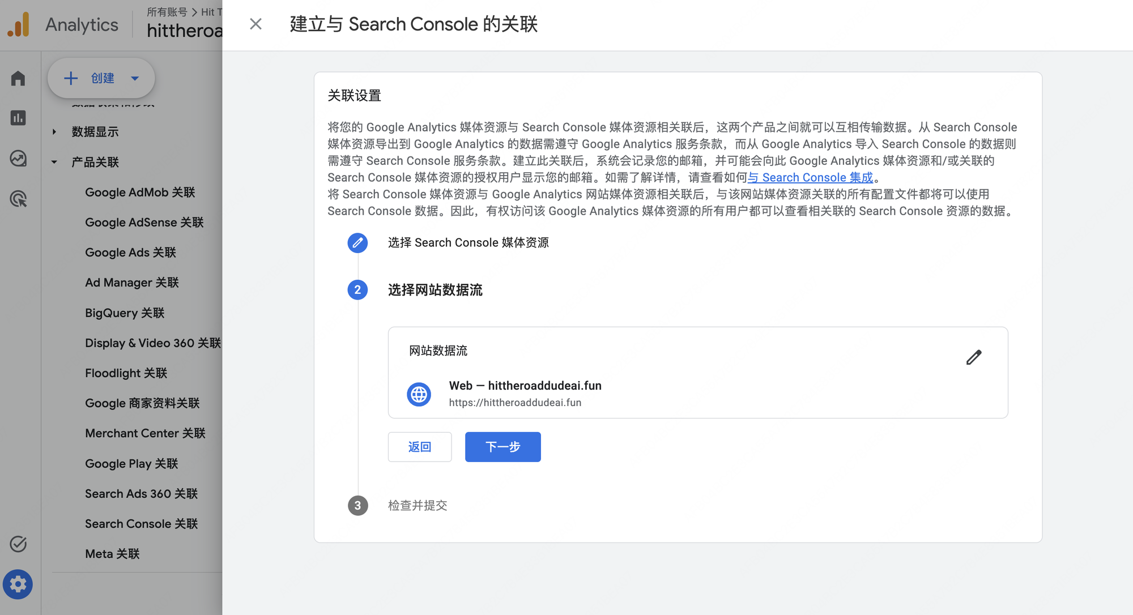Open the Admin gear icon
This screenshot has width=1133, height=615.
tap(18, 584)
